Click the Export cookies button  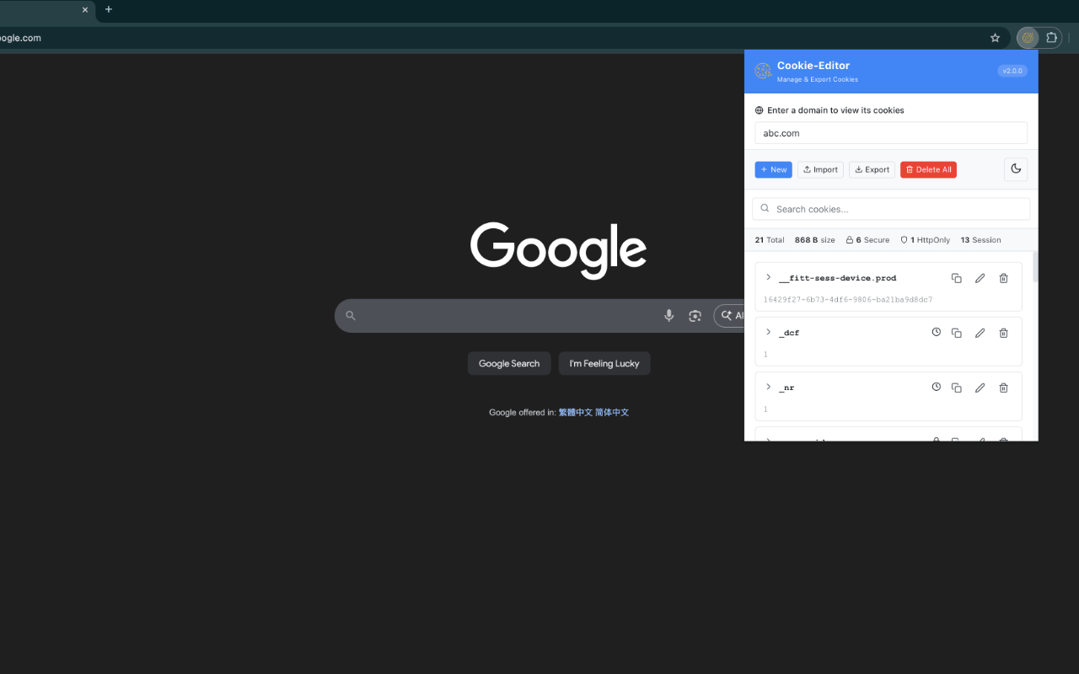click(x=872, y=168)
